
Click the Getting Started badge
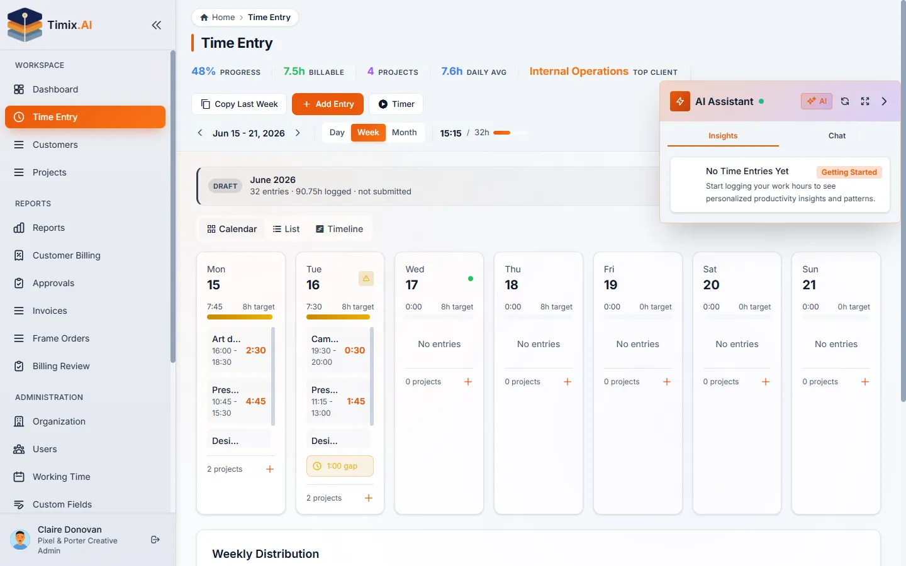tap(849, 172)
